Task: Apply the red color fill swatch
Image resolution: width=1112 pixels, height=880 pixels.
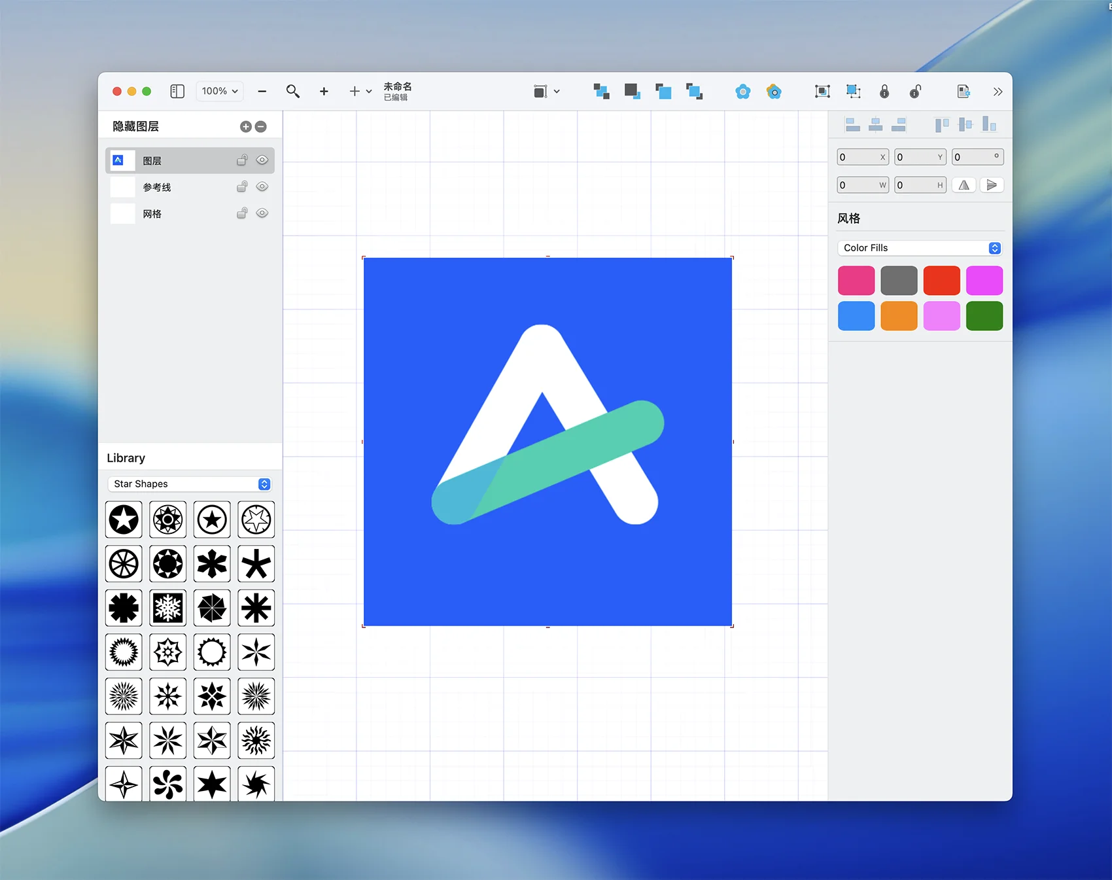Action: click(x=942, y=281)
